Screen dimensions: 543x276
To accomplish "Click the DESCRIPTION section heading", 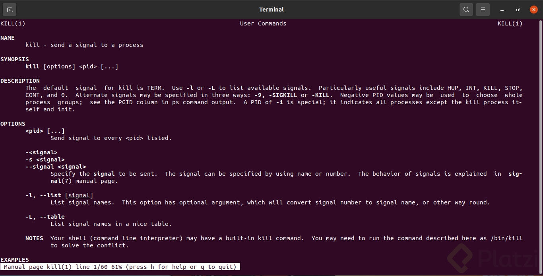I will coord(20,81).
